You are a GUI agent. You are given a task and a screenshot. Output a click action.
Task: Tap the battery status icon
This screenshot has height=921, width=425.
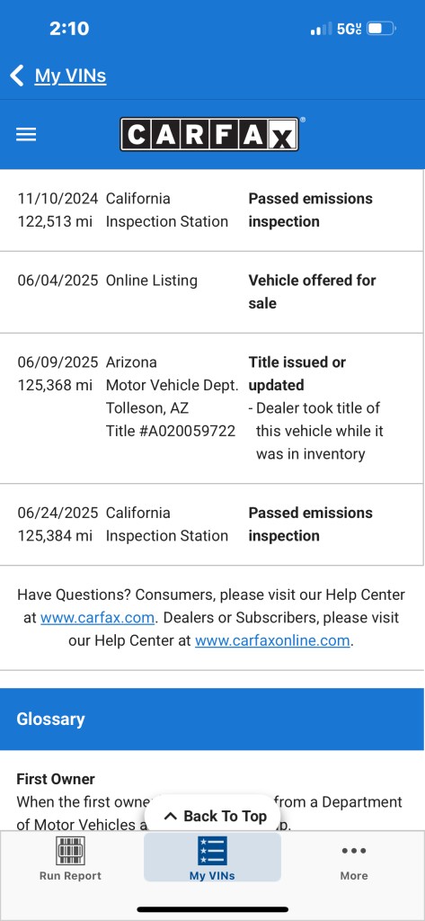(382, 28)
